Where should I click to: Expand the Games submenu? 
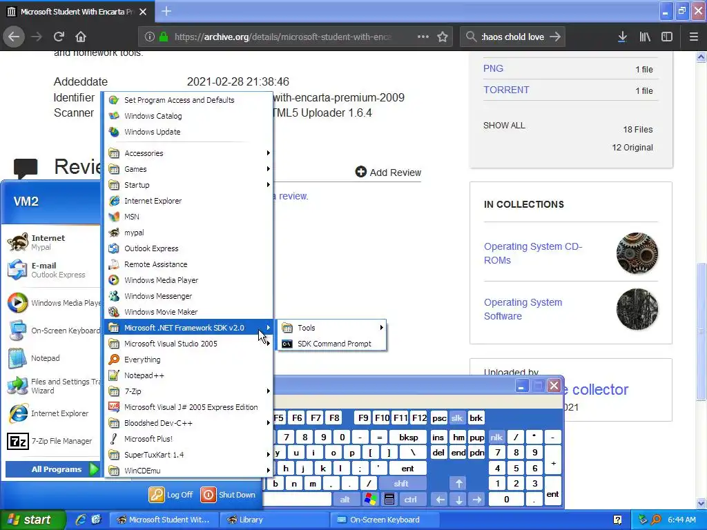point(189,169)
